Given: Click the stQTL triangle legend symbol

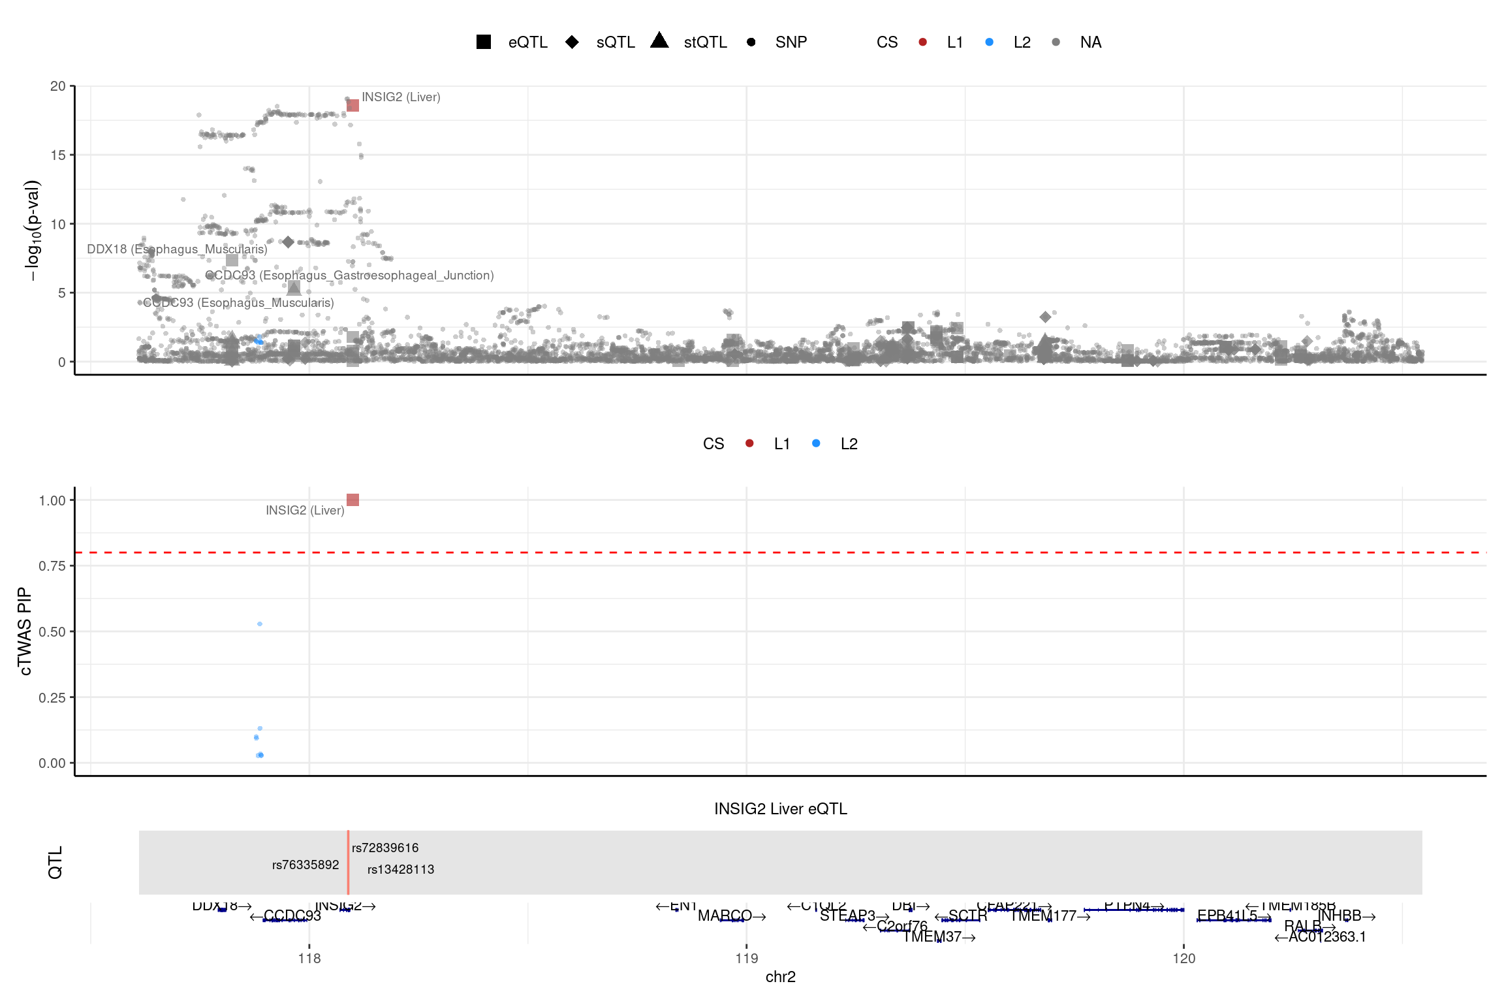Looking at the screenshot, I should [x=660, y=41].
